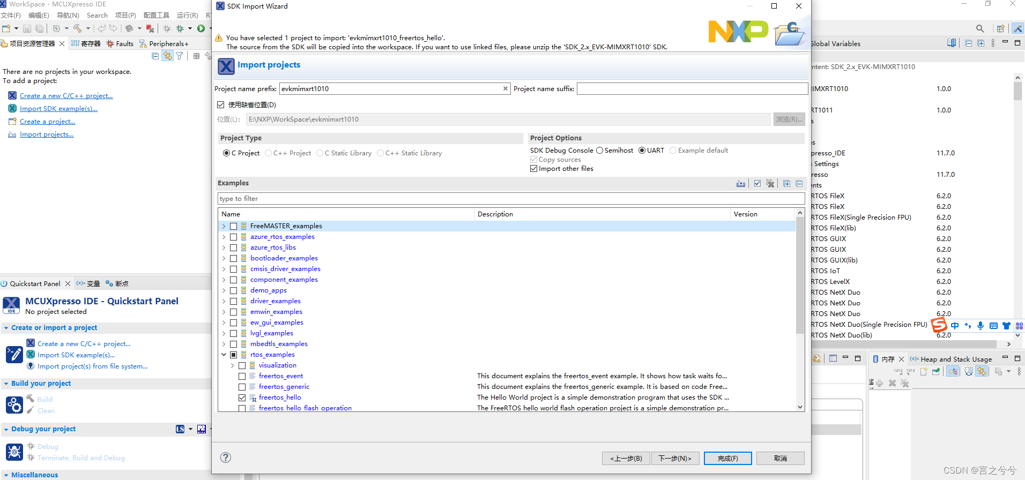Image resolution: width=1025 pixels, height=480 pixels.
Task: Click Sogou input method S logo
Action: click(939, 325)
